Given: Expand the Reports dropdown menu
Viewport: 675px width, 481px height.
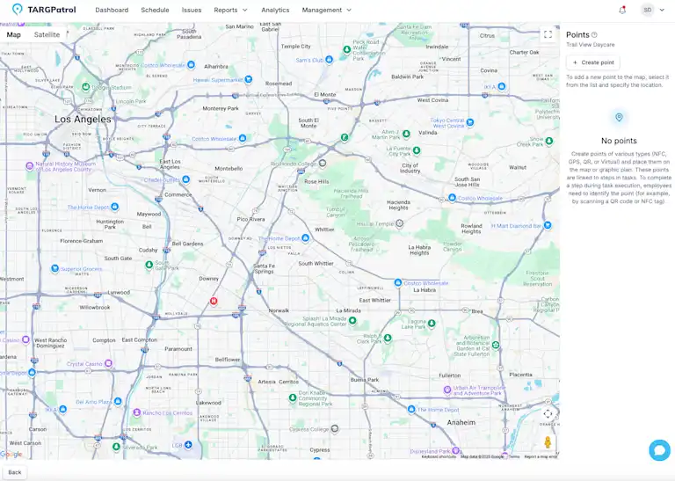Looking at the screenshot, I should coord(231,10).
